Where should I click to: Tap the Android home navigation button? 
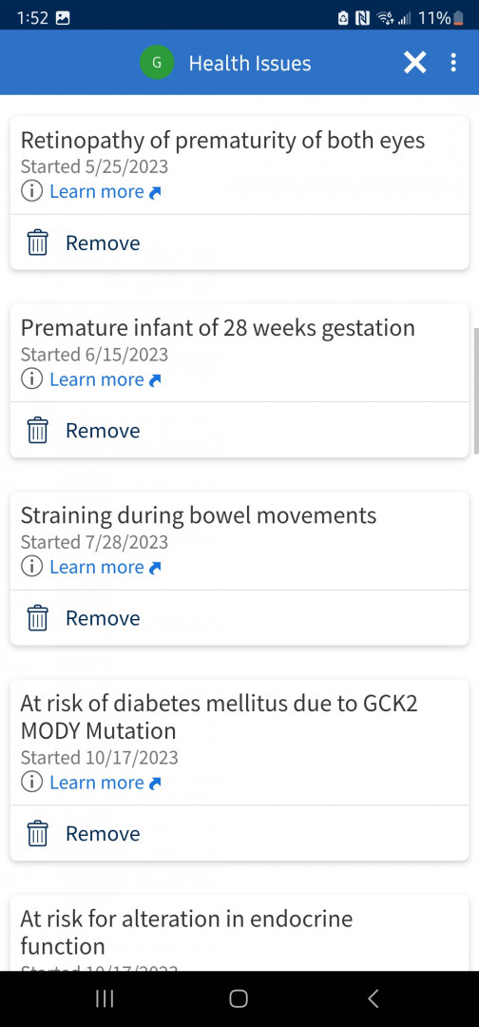pyautogui.click(x=239, y=998)
